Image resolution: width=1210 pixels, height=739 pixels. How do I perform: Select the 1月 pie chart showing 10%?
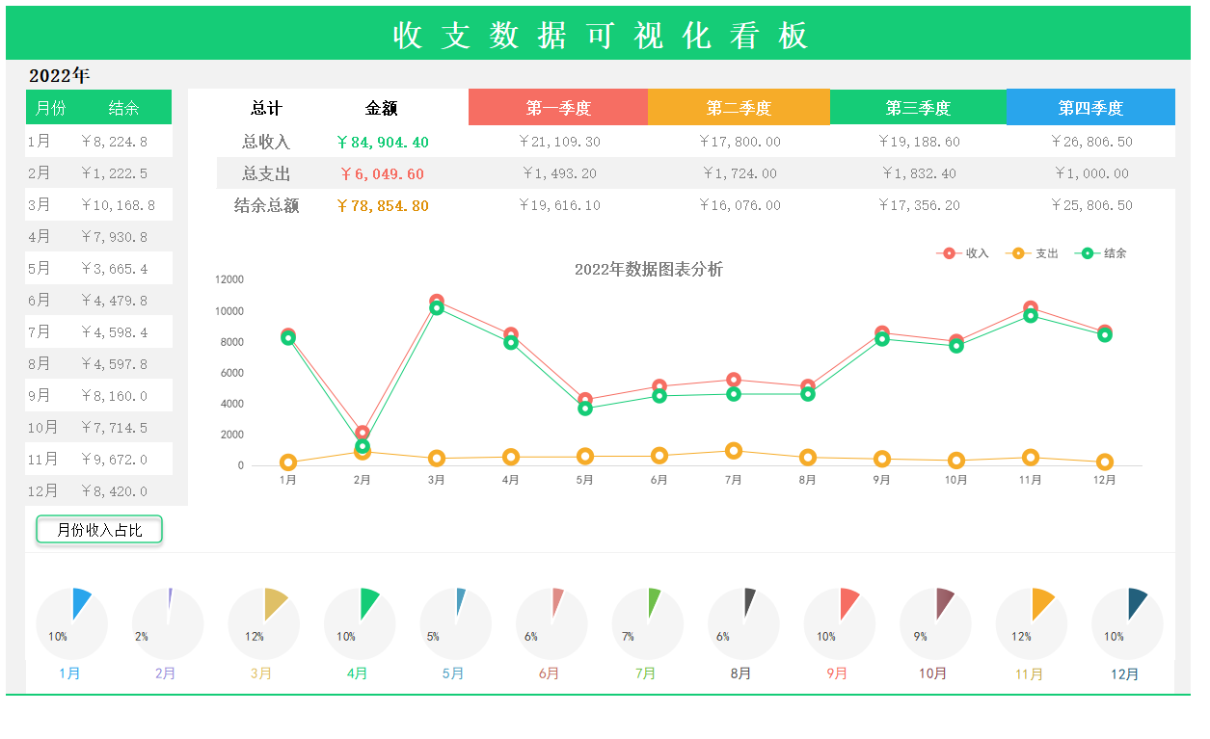(x=69, y=622)
